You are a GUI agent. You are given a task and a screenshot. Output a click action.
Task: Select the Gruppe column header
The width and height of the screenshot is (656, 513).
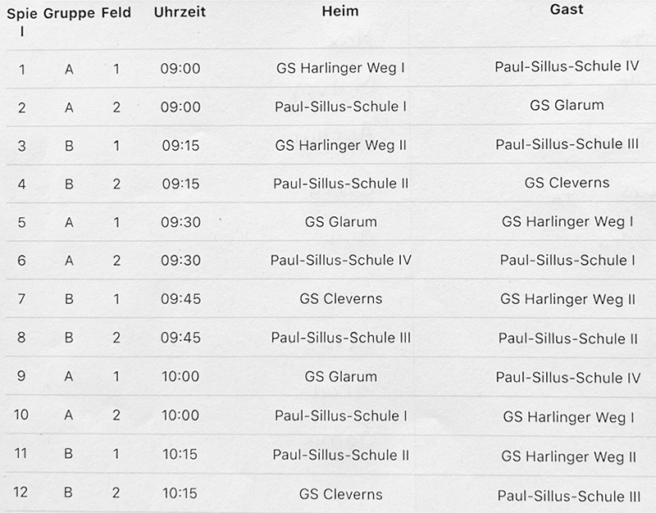[71, 13]
